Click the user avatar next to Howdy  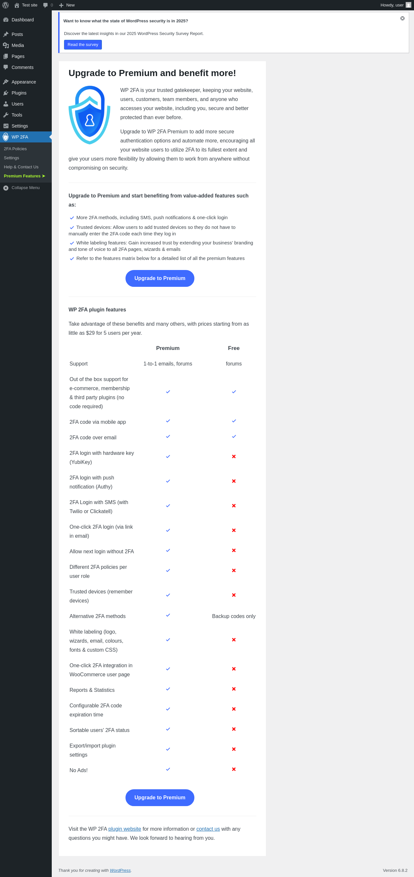coord(408,5)
